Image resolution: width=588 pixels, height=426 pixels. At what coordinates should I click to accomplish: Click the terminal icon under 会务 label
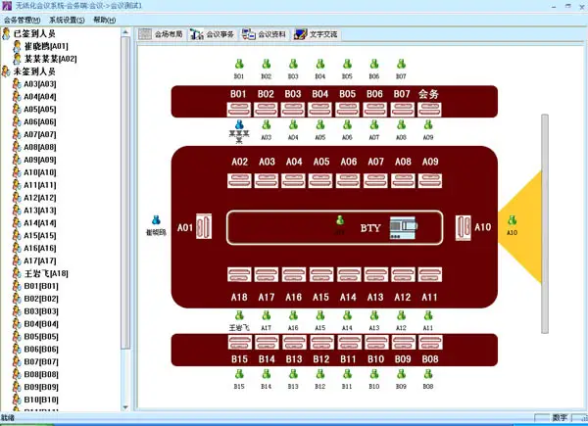pos(430,110)
